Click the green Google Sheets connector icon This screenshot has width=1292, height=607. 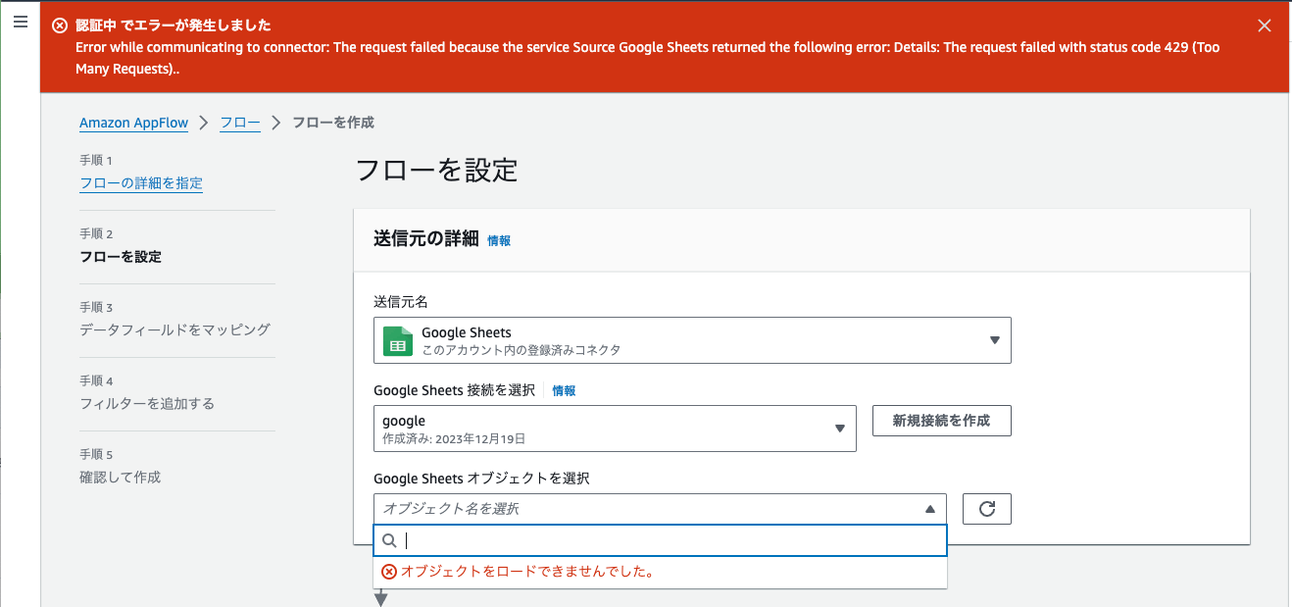(x=398, y=340)
